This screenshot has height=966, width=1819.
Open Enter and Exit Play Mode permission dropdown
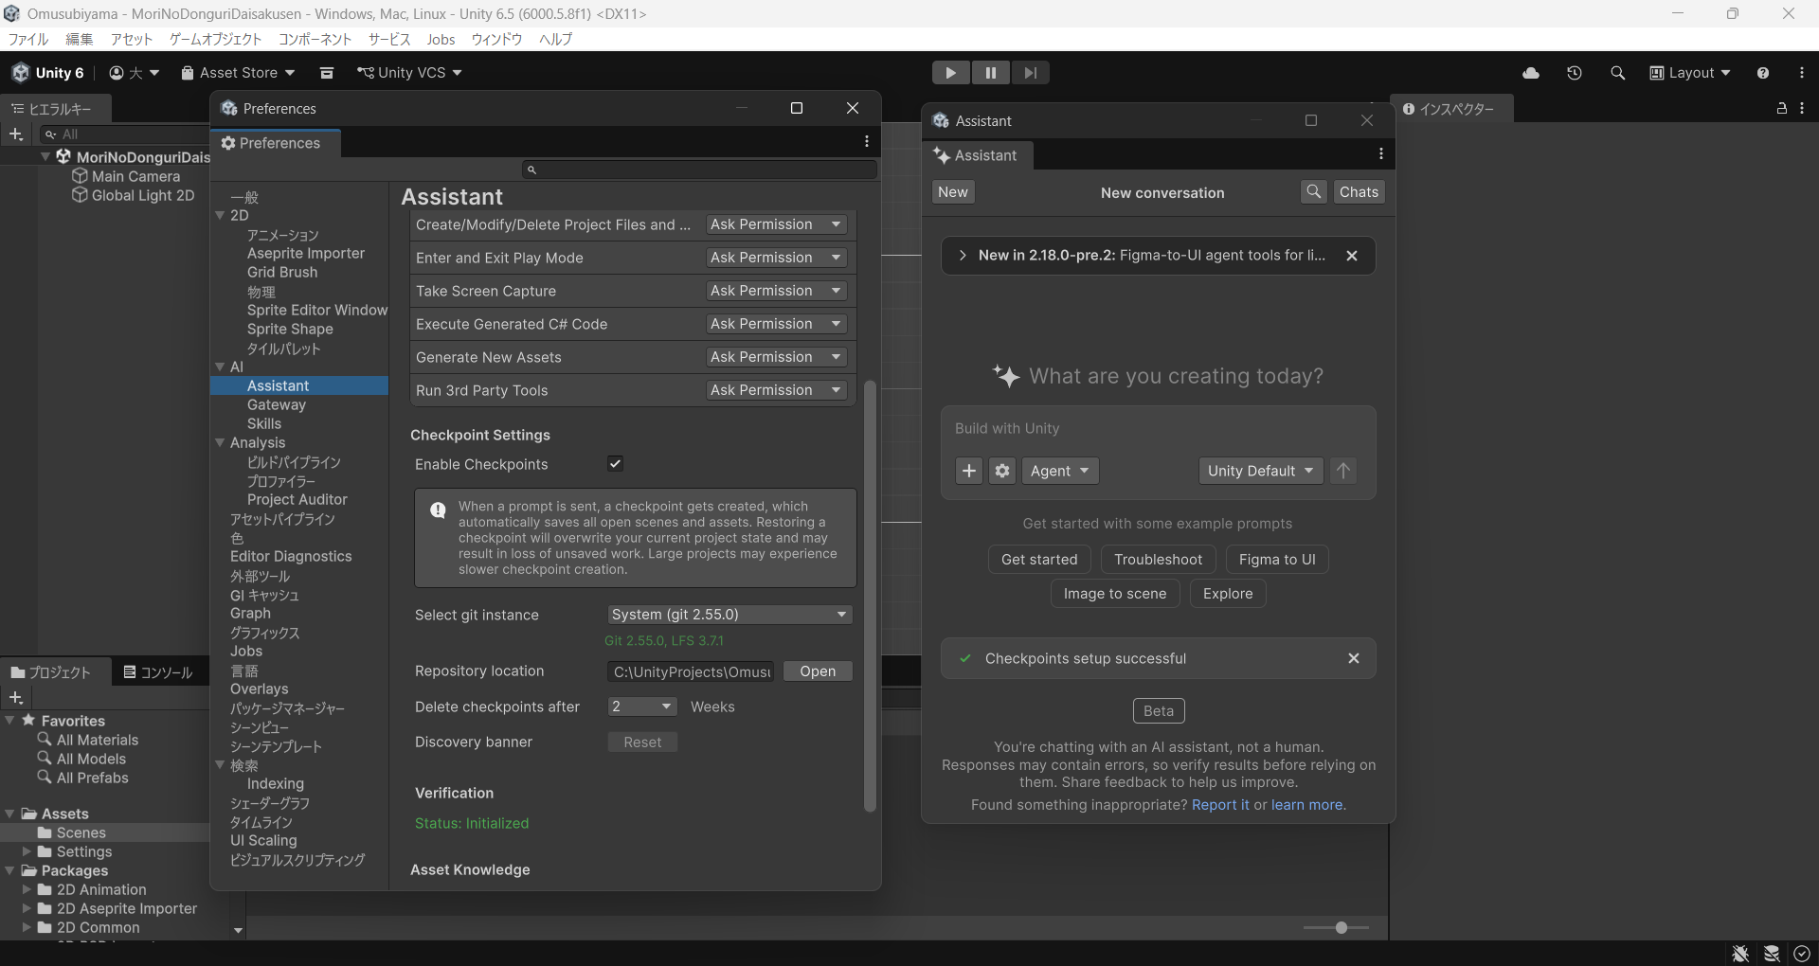776,258
